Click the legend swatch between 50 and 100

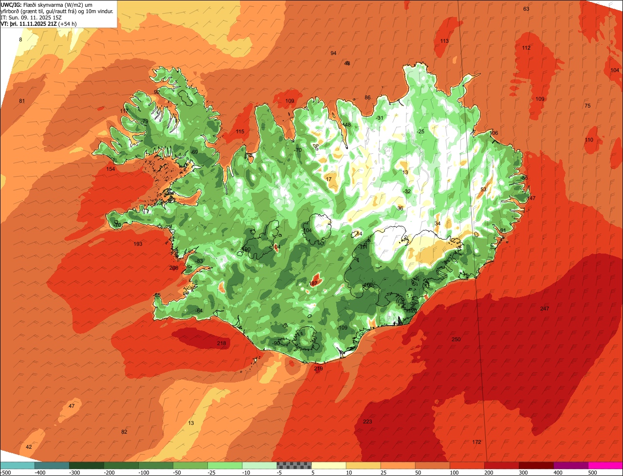click(x=432, y=465)
